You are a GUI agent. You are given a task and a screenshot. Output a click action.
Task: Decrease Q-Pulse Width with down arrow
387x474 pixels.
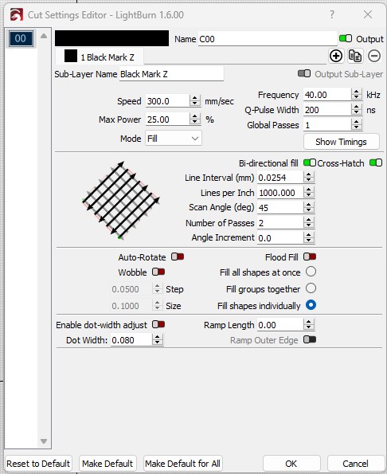click(x=357, y=112)
